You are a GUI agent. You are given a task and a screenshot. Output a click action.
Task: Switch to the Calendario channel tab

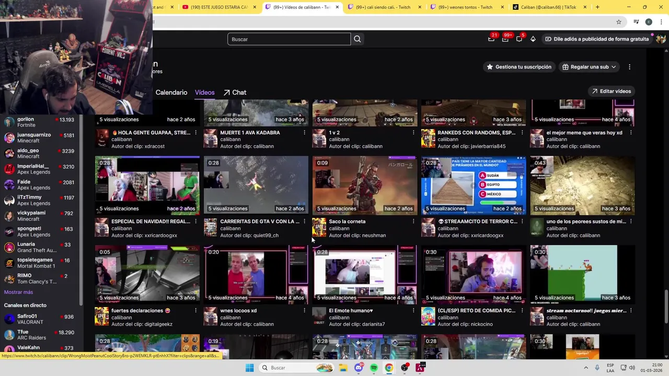tap(171, 92)
